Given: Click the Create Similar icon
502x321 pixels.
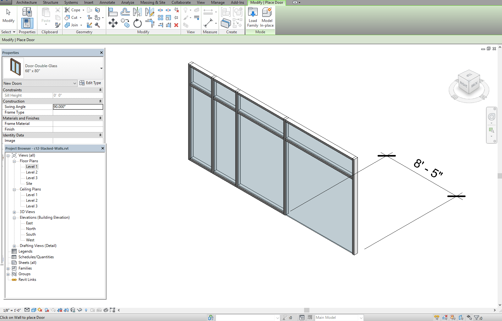Looking at the screenshot, I should pyautogui.click(x=226, y=23).
